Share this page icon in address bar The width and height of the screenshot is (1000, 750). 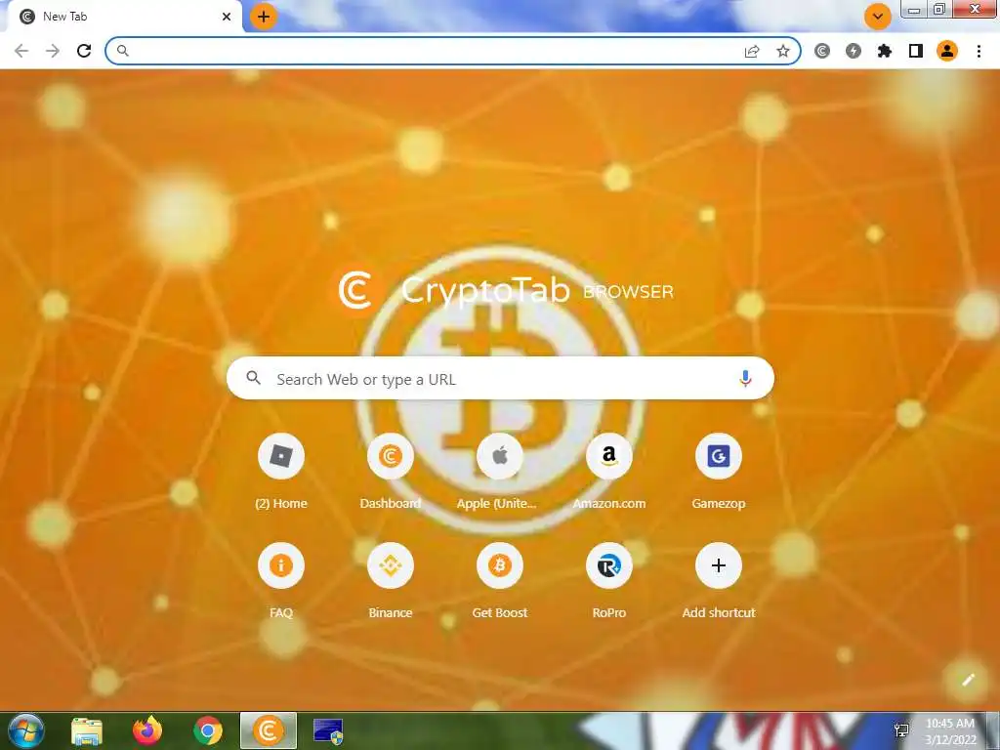(752, 51)
